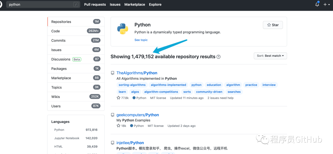Filter by Jupyter Notebook language
The width and height of the screenshot is (333, 154).
(67, 138)
